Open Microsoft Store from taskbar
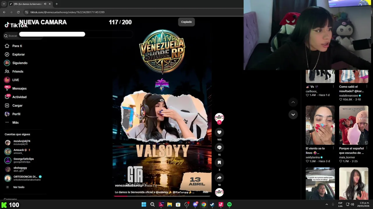Viewport: 373px width, 209px height. point(178,204)
